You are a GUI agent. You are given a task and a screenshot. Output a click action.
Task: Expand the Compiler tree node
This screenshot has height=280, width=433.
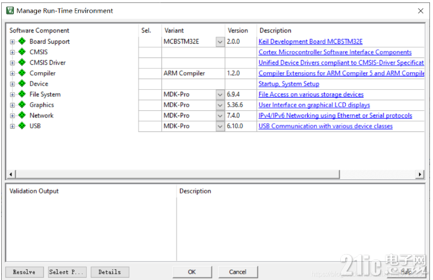point(13,73)
